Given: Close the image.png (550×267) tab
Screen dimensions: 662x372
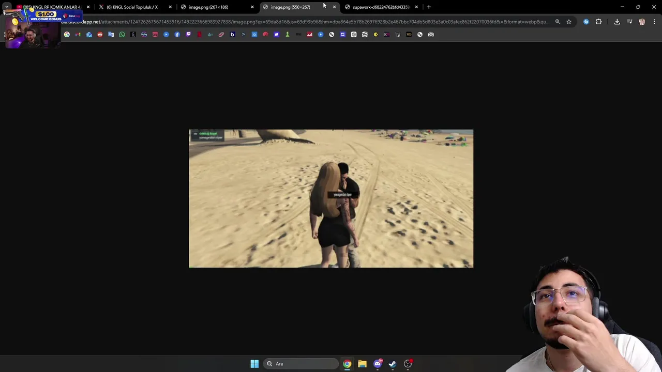Looking at the screenshot, I should point(334,7).
